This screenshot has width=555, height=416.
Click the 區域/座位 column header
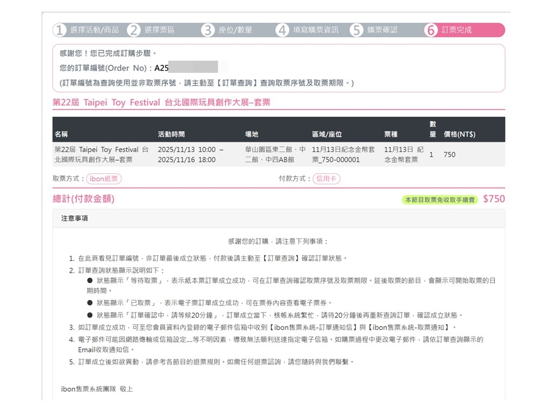(x=327, y=134)
